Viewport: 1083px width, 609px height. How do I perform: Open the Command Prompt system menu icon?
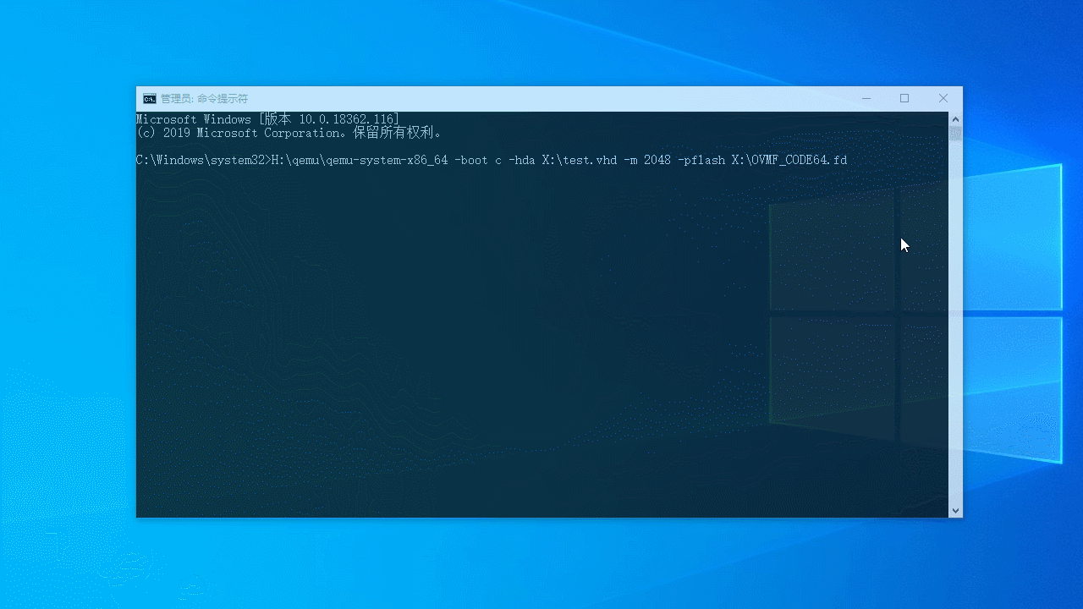click(149, 98)
